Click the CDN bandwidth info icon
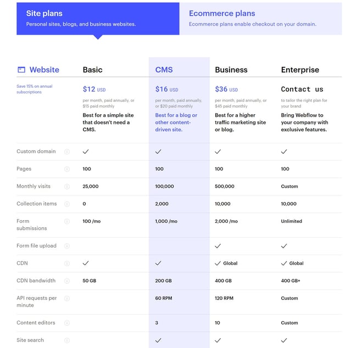The height and width of the screenshot is (348, 357). (67, 280)
